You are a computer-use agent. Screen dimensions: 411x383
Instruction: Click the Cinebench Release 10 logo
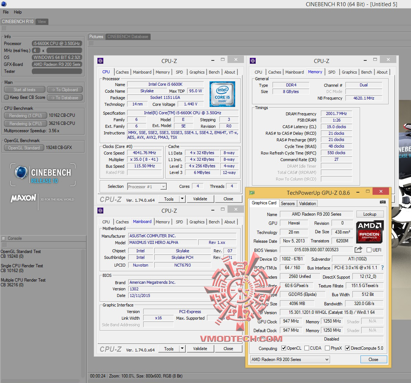pyautogui.click(x=43, y=175)
